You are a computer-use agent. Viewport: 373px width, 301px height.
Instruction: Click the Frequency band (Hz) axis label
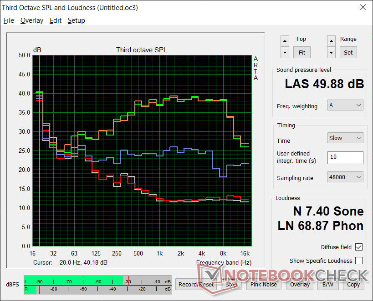[x=224, y=262]
